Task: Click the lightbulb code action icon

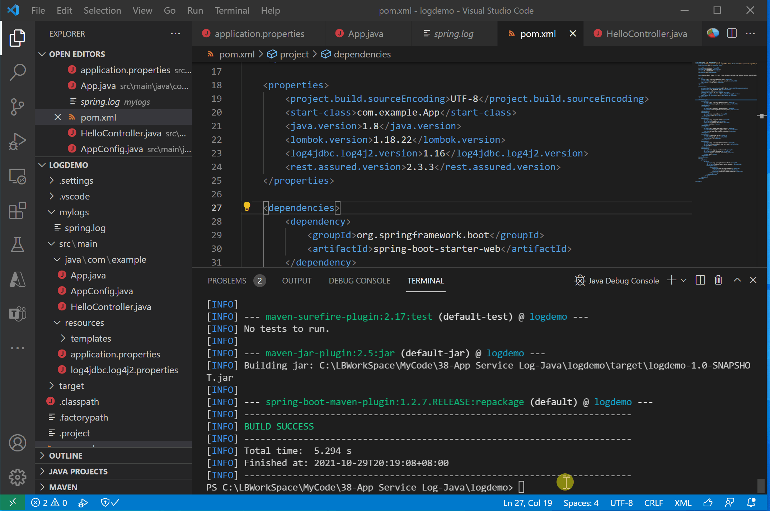Action: (x=247, y=207)
